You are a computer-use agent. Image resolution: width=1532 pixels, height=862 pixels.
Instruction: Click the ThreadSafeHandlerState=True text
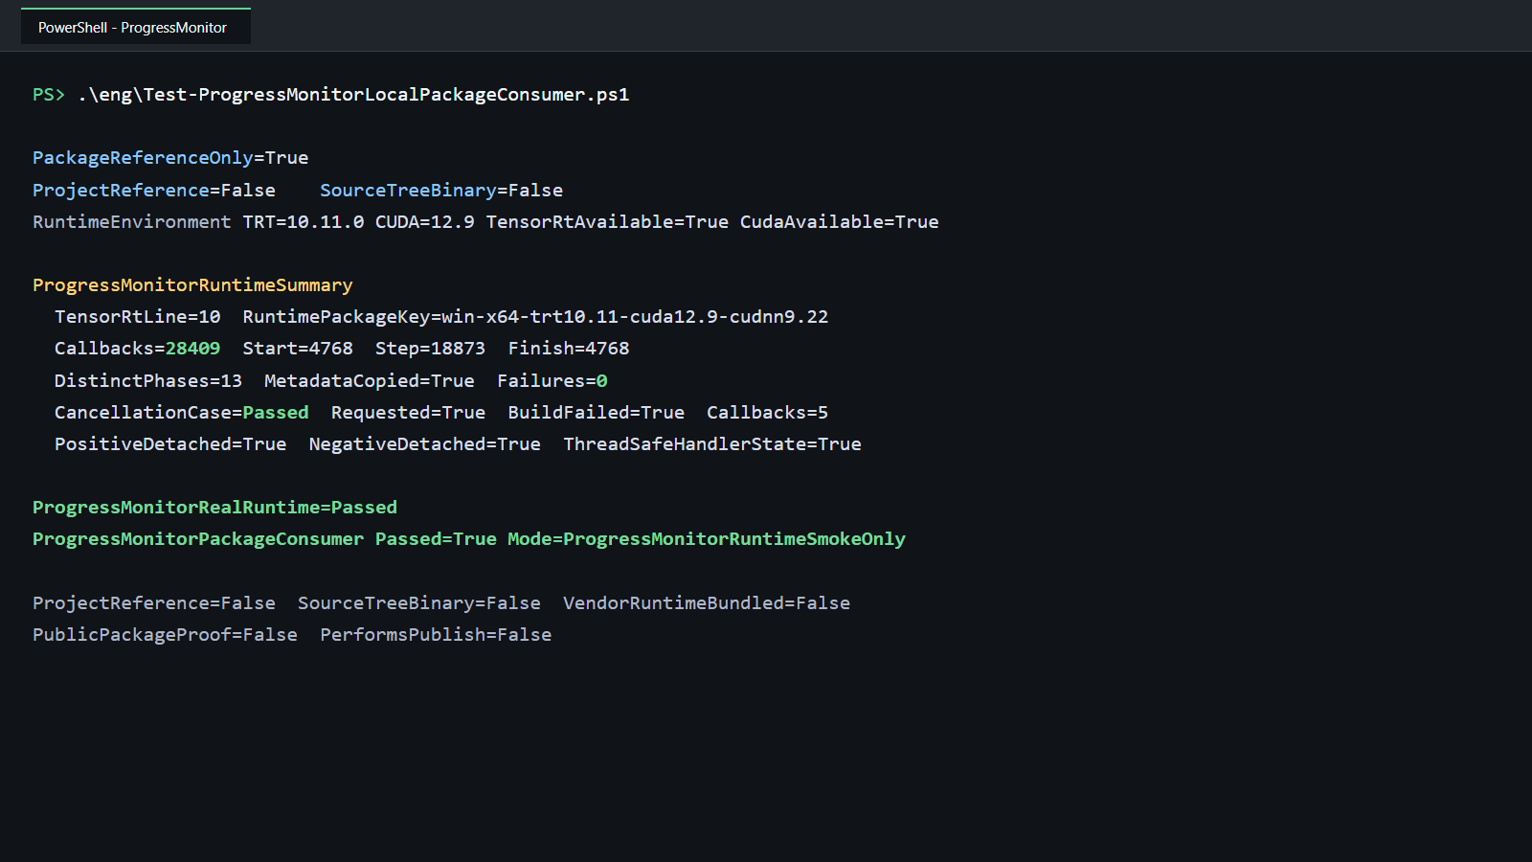(x=712, y=444)
